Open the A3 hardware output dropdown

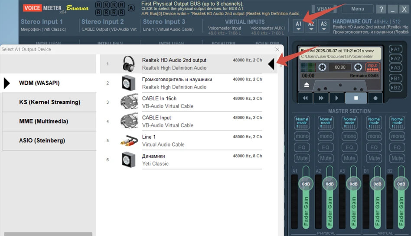[324, 26]
